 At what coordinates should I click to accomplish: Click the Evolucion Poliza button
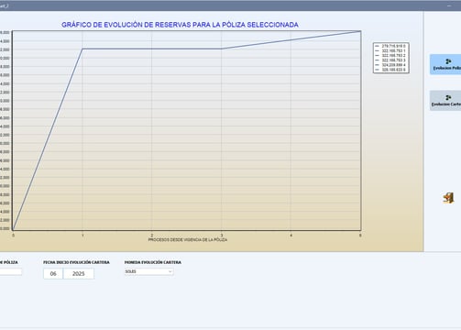(445, 64)
